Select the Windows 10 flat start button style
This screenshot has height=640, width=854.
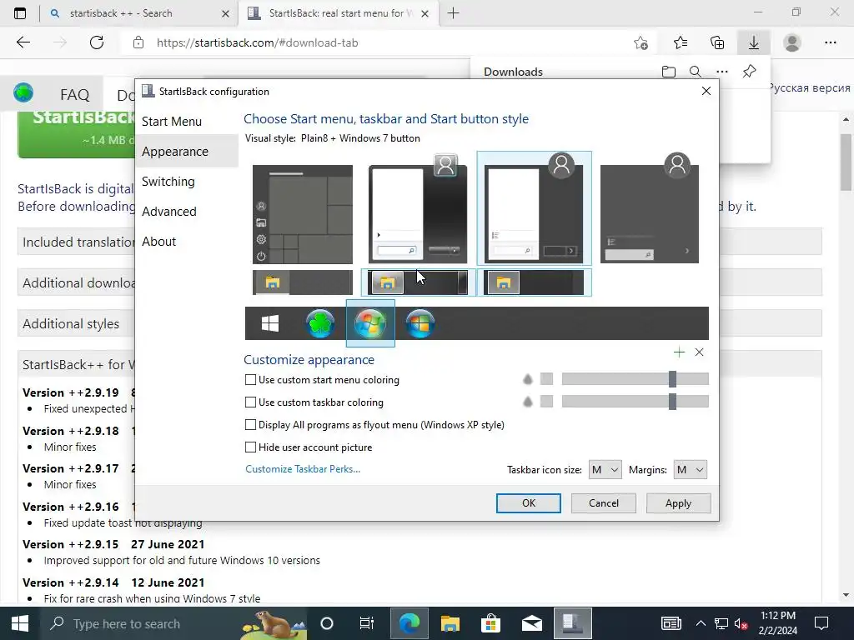pos(270,323)
